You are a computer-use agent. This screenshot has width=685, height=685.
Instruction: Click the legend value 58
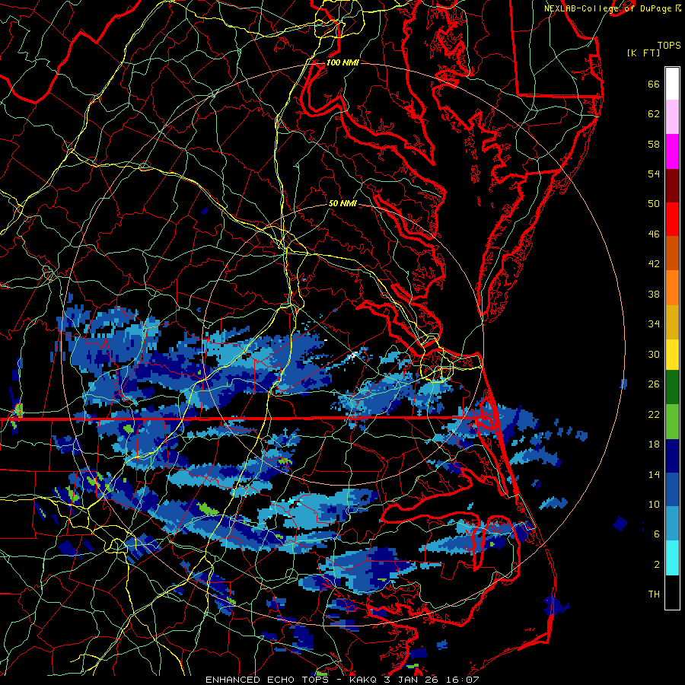654,144
